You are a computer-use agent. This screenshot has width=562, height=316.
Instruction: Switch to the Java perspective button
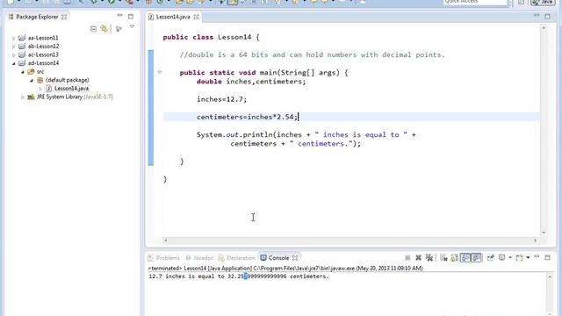click(x=544, y=2)
